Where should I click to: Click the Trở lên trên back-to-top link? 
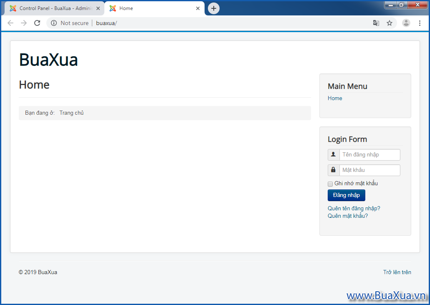point(397,272)
